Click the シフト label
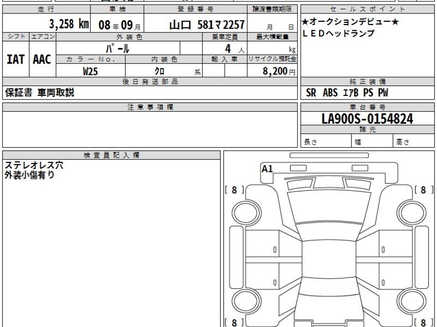Viewport: 437px width, 327px height. click(x=16, y=37)
